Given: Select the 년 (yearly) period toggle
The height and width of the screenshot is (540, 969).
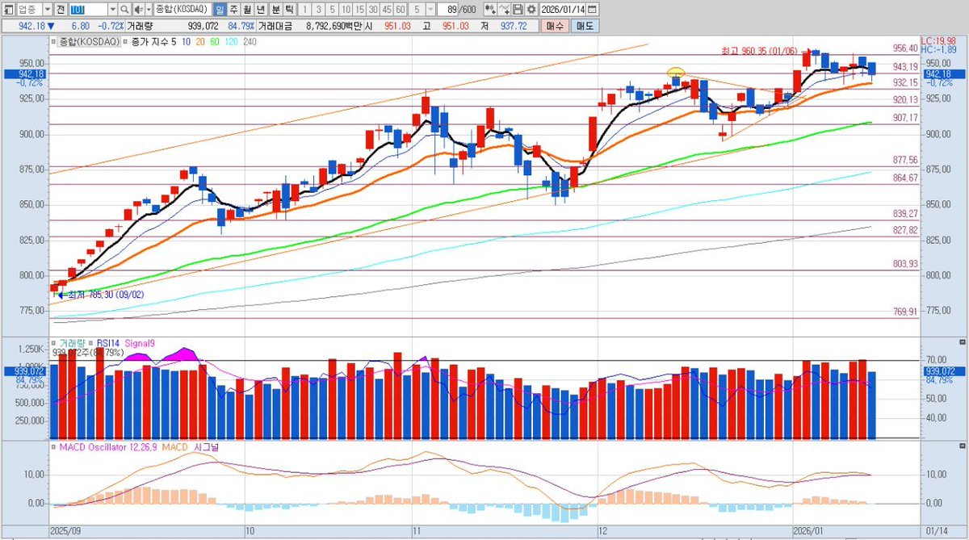Looking at the screenshot, I should (260, 10).
